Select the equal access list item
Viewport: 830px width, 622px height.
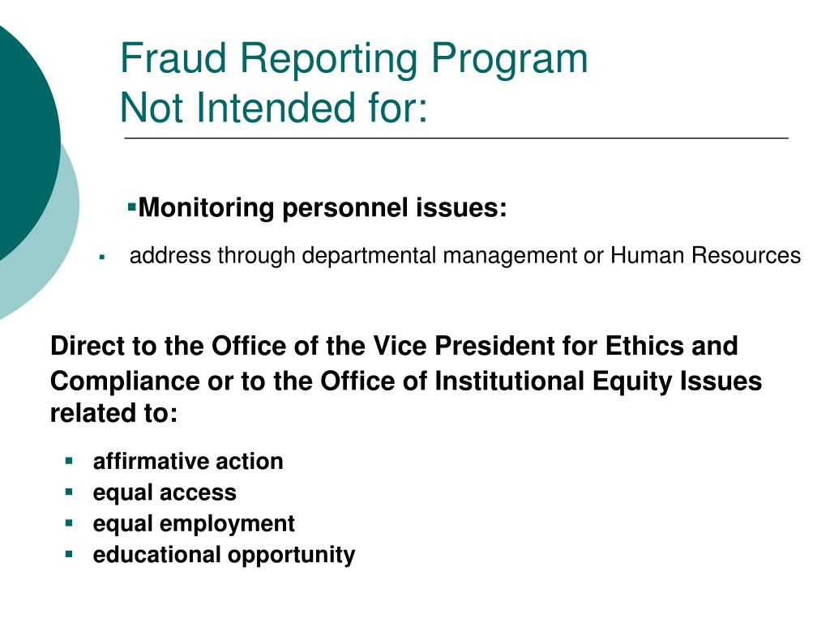(x=165, y=493)
